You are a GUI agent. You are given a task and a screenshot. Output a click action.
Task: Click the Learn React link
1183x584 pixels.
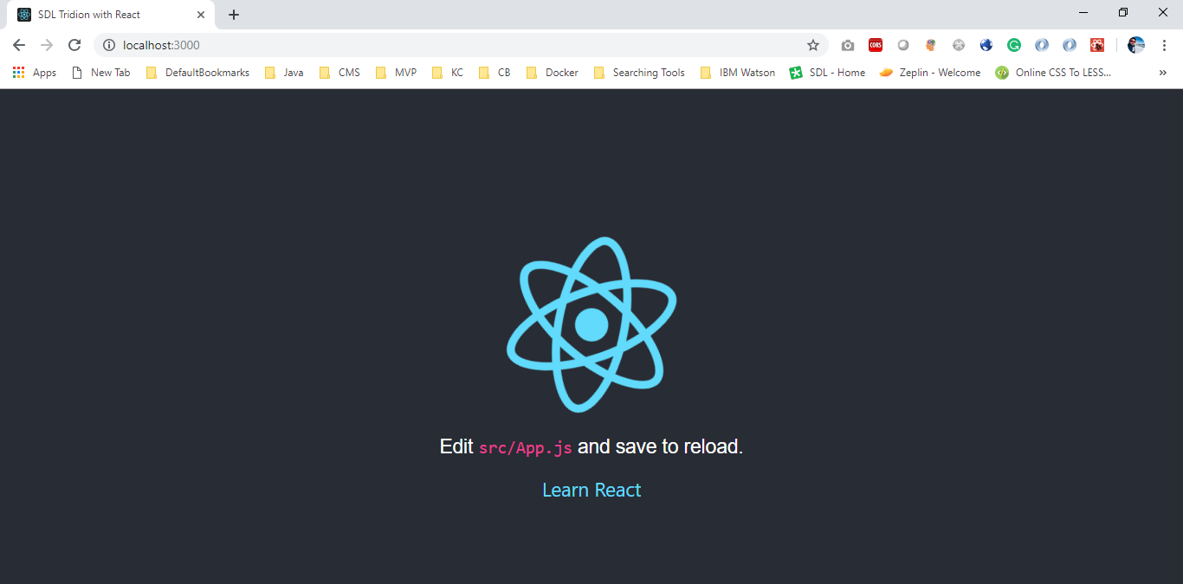[591, 490]
